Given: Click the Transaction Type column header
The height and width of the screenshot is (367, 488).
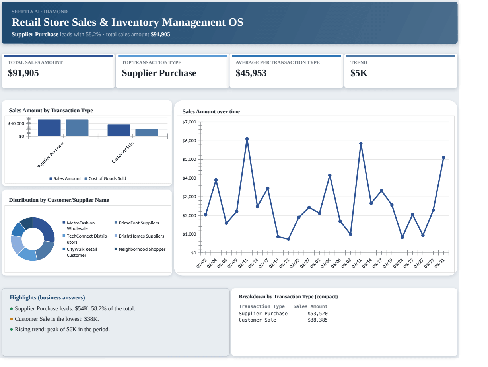Looking at the screenshot, I should tap(262, 306).
